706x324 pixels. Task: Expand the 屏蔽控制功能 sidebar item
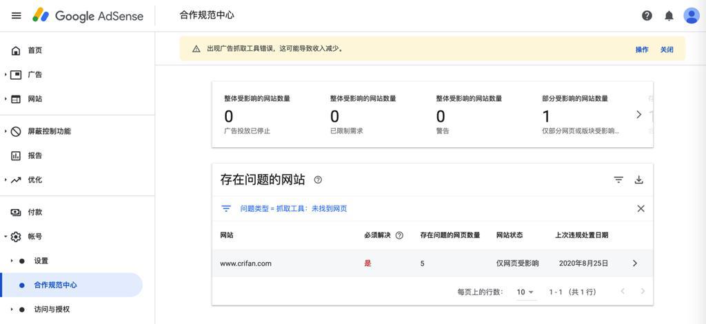coord(6,131)
